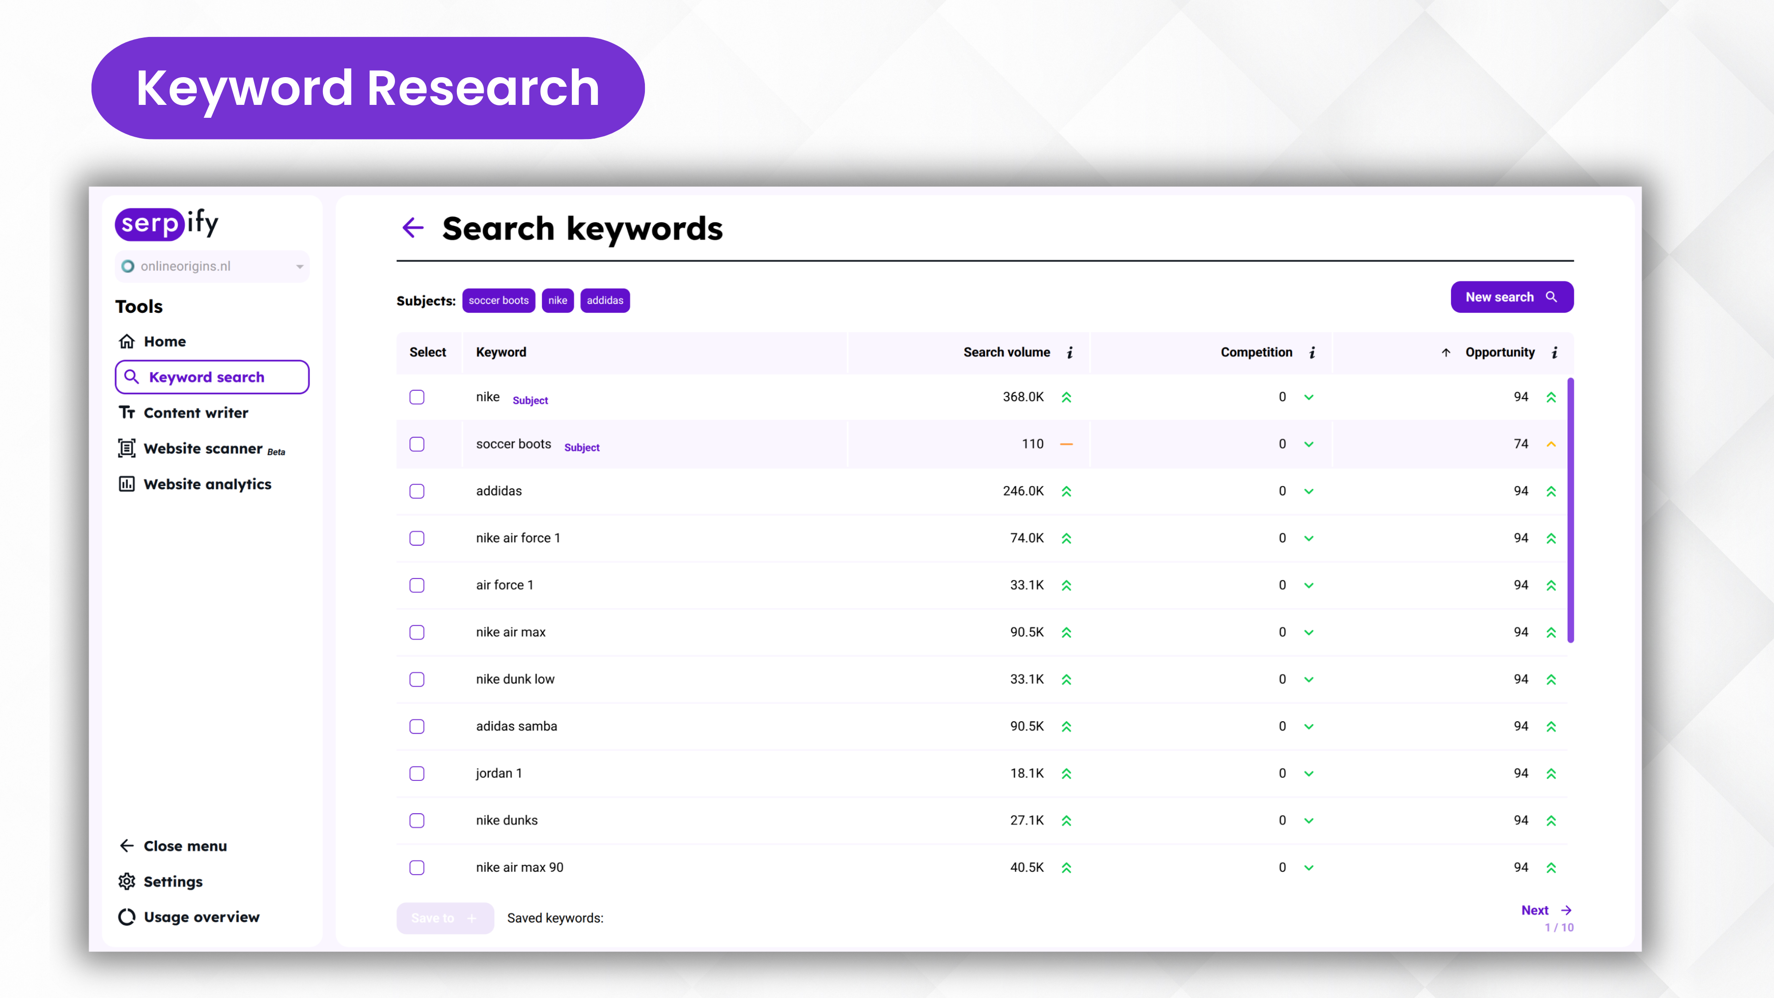This screenshot has width=1774, height=998.
Task: Expand competition chevron for nike air force 1
Action: click(1308, 539)
